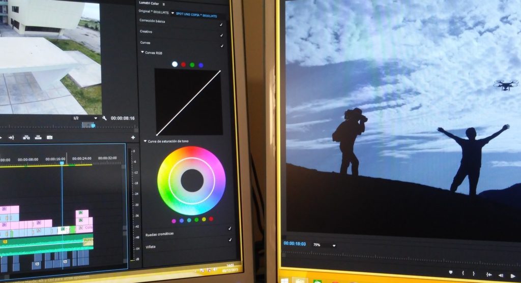Viewport: 521px width, 283px height.
Task: Click Step Back one frame icon
Action: [x=501, y=275]
